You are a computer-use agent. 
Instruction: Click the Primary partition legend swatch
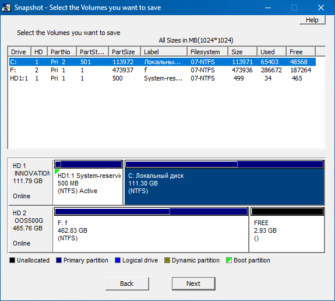(x=59, y=260)
